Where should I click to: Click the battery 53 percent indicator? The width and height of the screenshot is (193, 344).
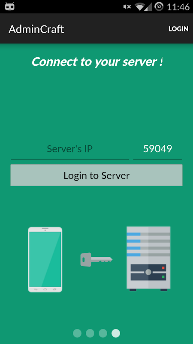[159, 6]
